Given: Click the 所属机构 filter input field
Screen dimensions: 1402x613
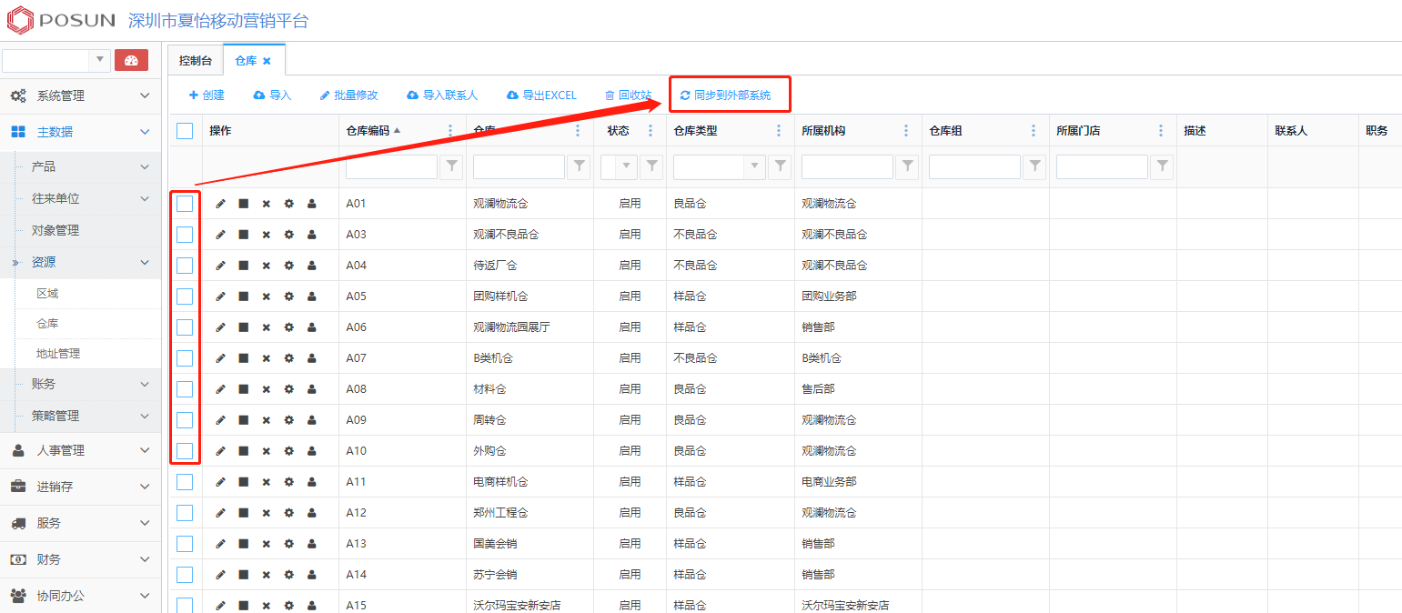Looking at the screenshot, I should pyautogui.click(x=846, y=166).
